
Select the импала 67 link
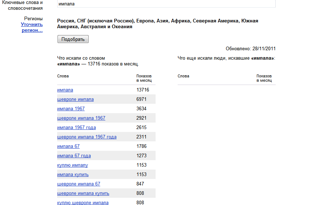[x=68, y=146]
